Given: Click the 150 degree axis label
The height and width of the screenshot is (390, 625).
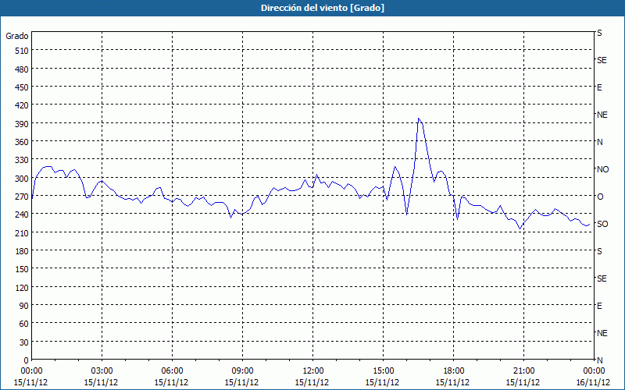Looking at the screenshot, I should coord(23,269).
